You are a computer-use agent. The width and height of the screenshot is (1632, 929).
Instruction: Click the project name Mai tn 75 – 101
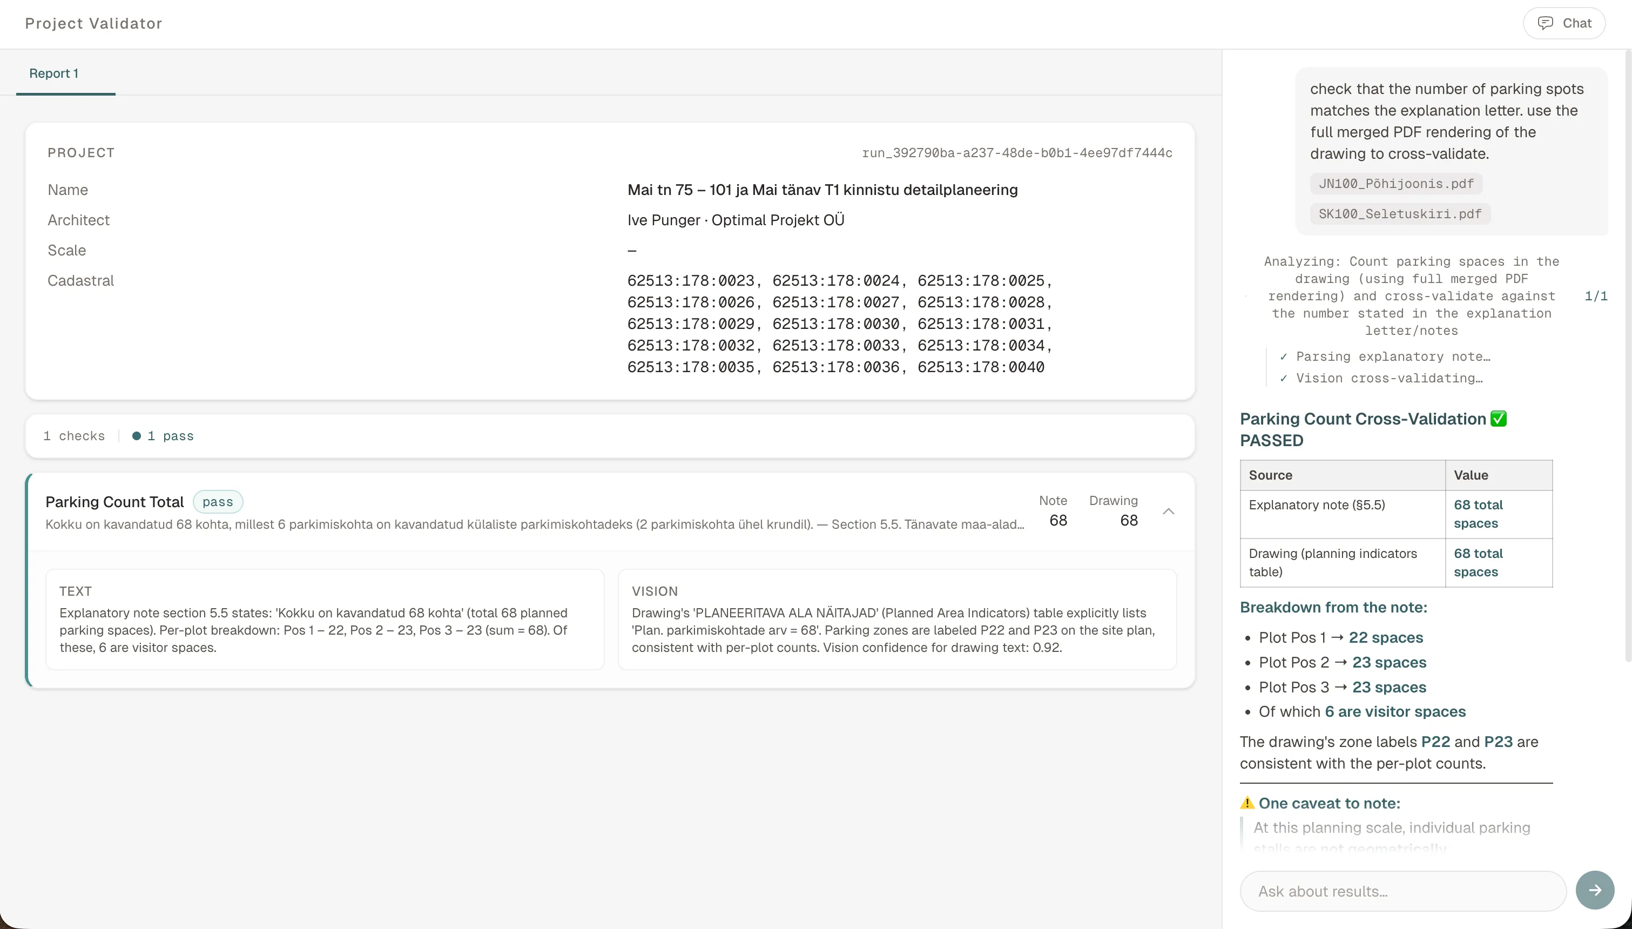pyautogui.click(x=822, y=190)
